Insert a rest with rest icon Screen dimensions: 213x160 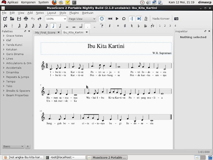109,26
